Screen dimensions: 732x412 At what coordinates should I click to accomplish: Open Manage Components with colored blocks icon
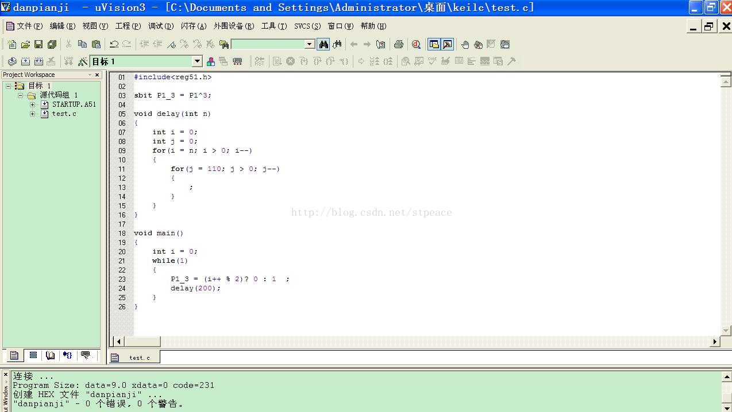211,61
